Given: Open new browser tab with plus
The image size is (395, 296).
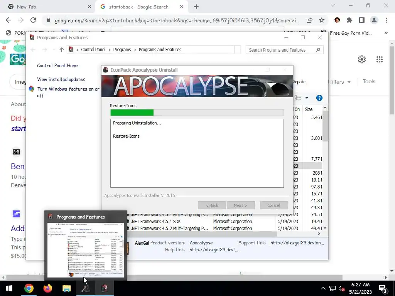Looking at the screenshot, I should [196, 7].
